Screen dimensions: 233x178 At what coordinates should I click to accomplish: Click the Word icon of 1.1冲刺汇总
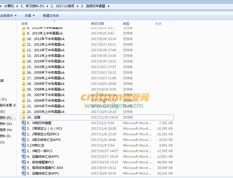[23, 145]
